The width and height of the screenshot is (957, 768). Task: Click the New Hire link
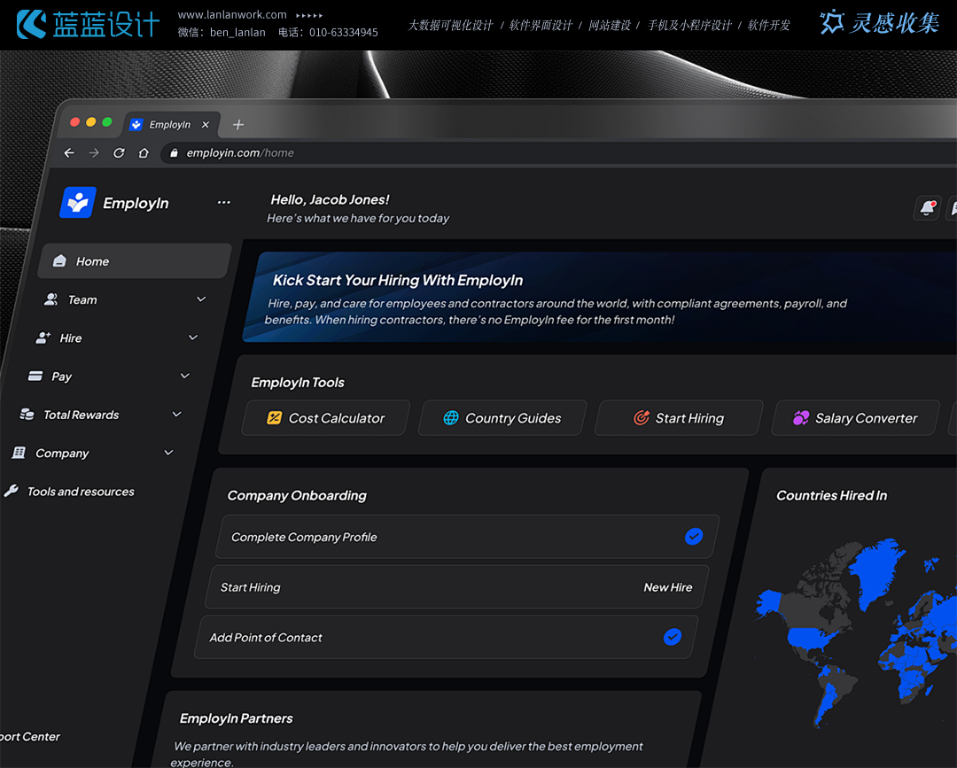coord(667,587)
